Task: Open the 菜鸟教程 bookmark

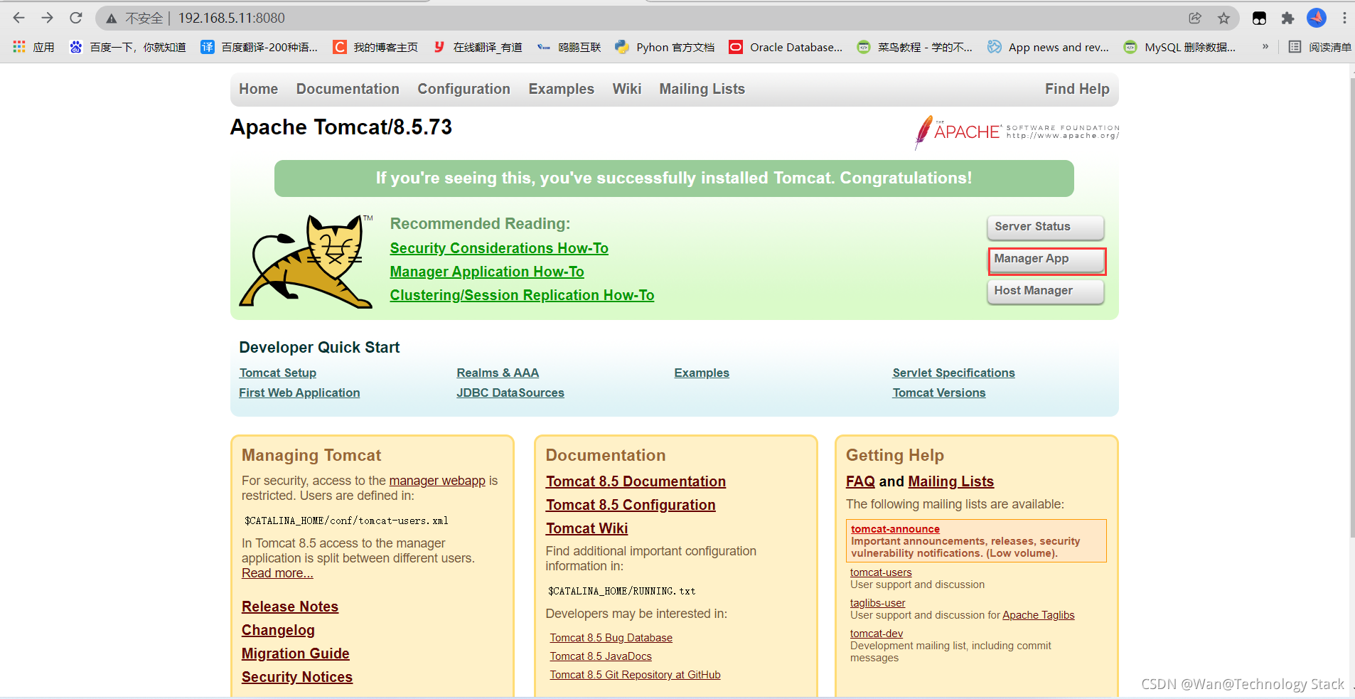Action: (915, 47)
